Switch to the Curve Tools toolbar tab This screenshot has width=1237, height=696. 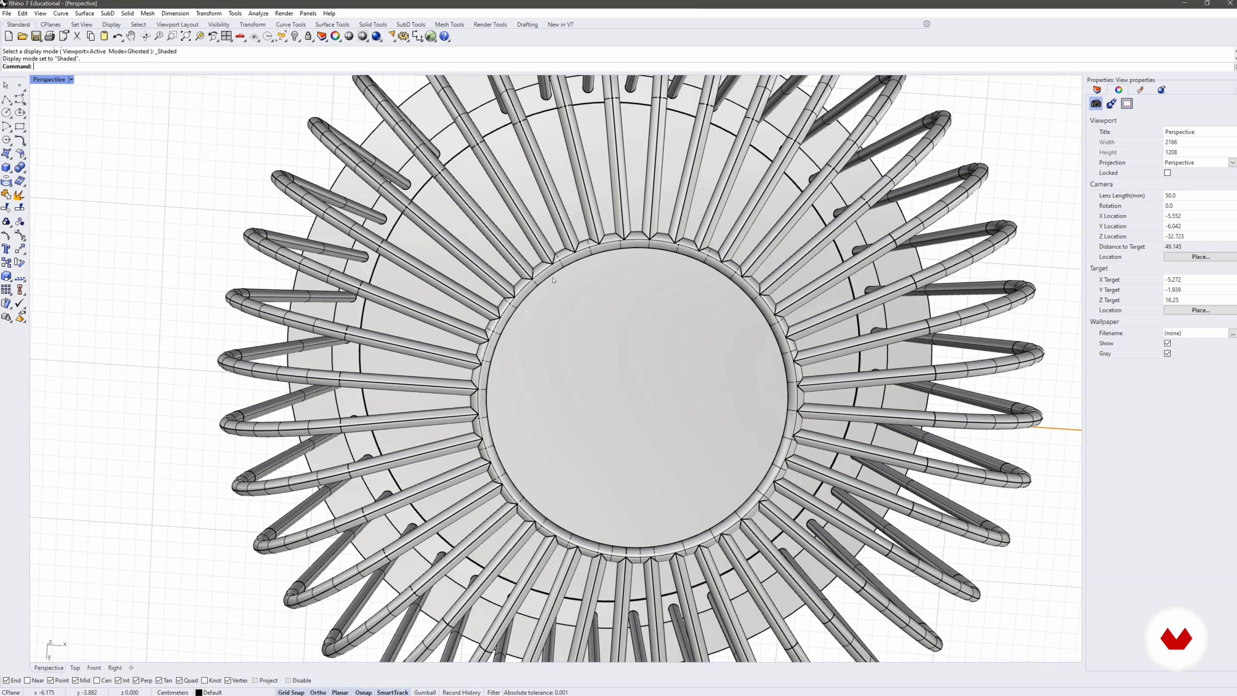[291, 24]
